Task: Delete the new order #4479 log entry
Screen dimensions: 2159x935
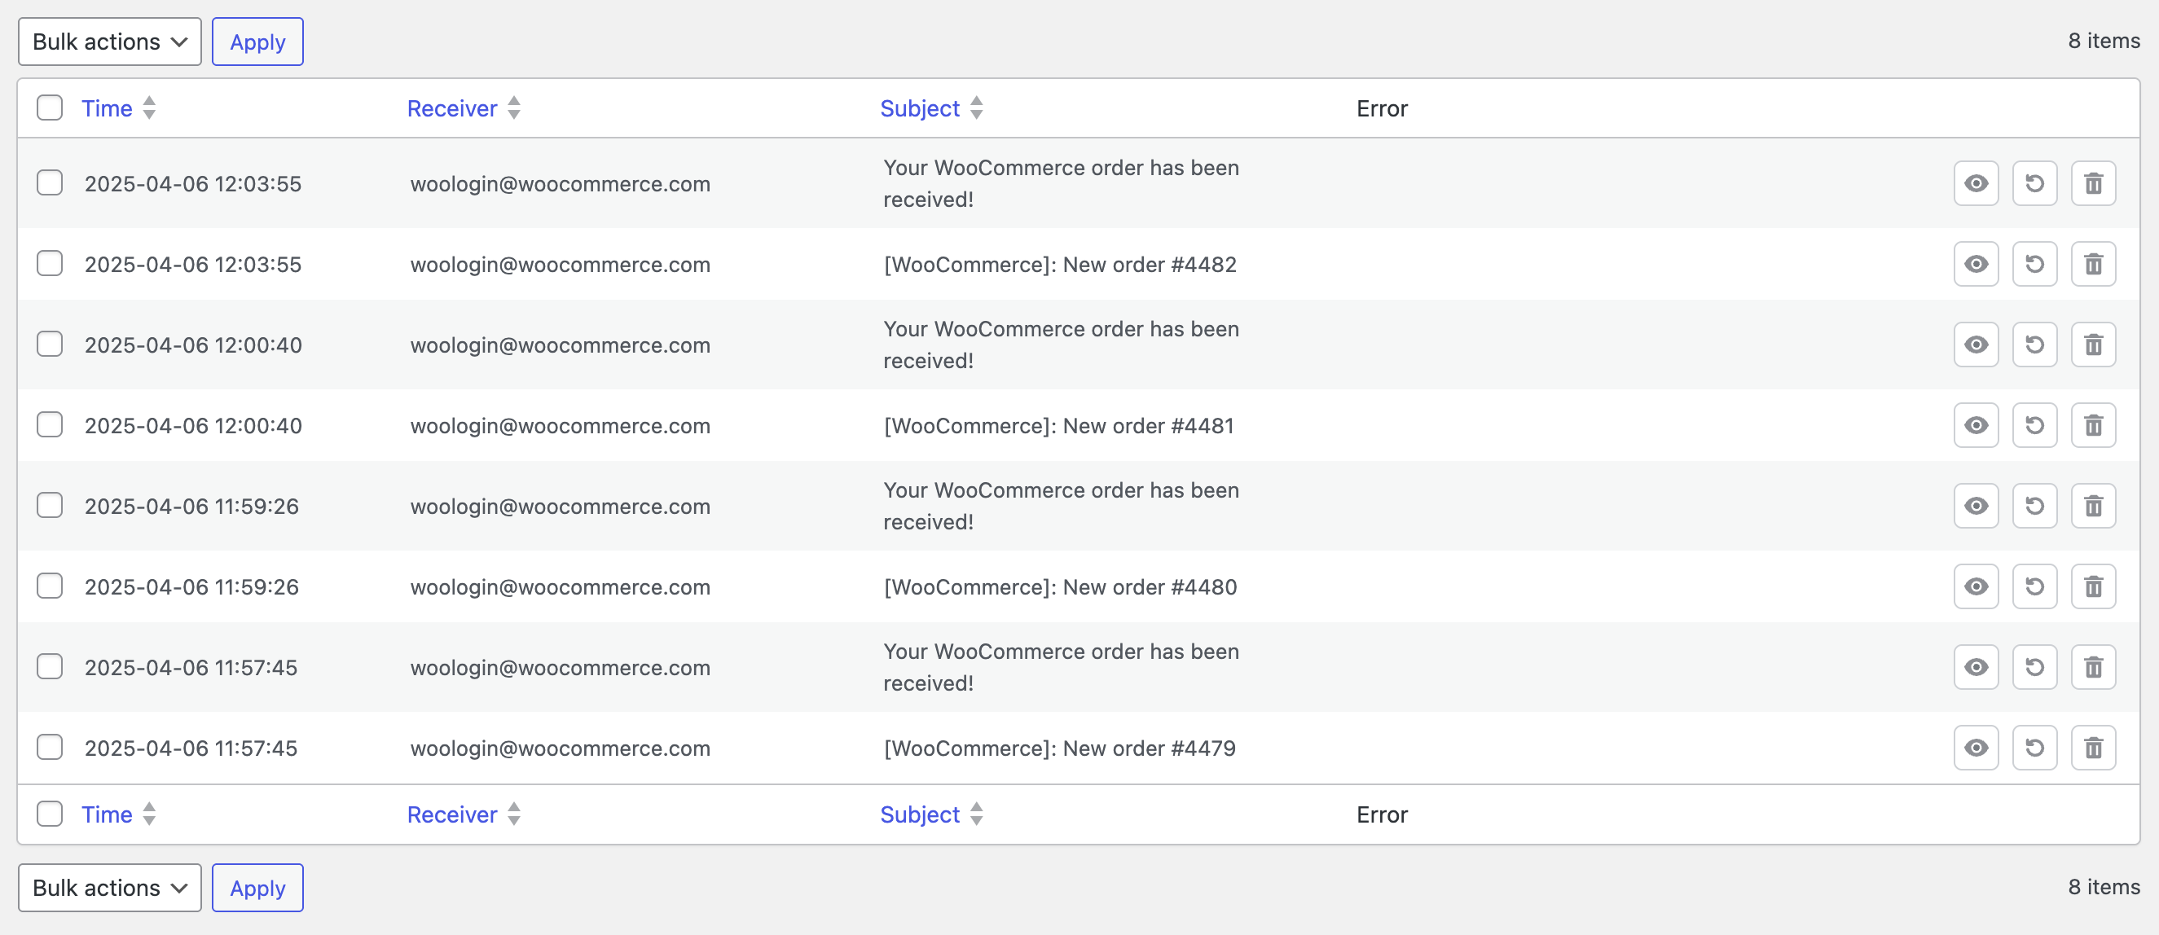Action: pos(2093,748)
